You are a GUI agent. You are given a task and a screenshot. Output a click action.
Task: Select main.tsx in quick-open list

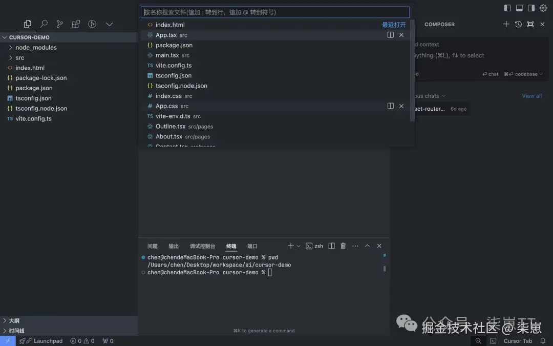pos(275,55)
